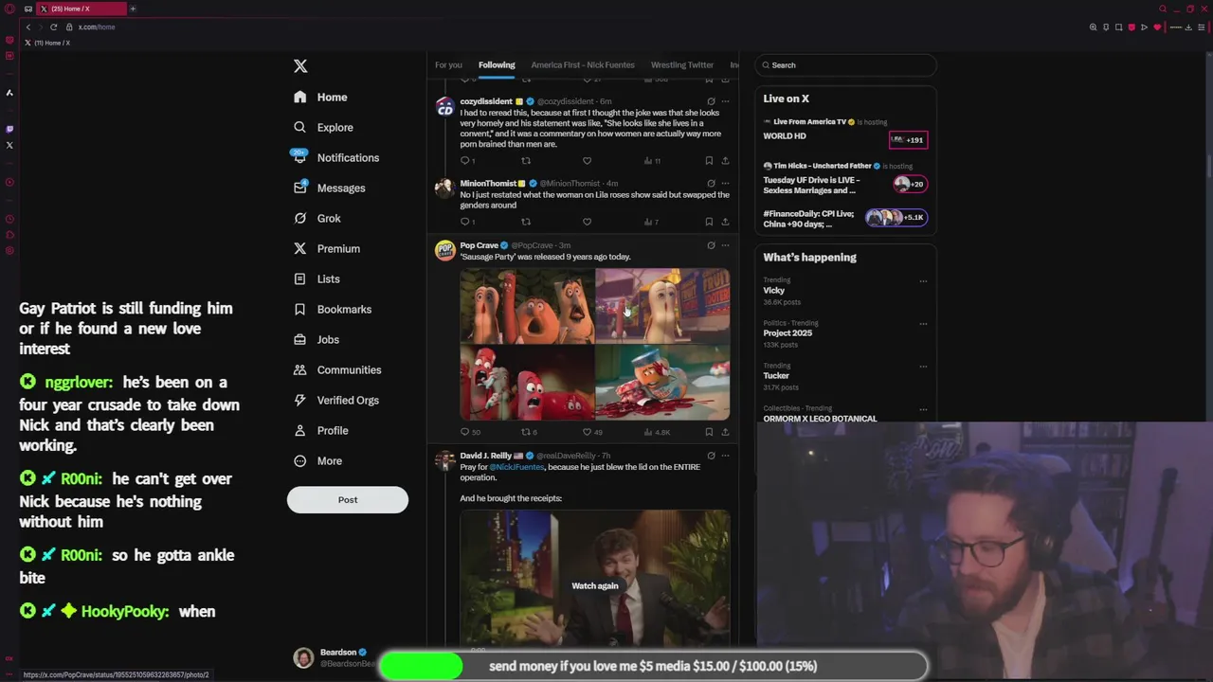Open cozydissident profile avatar
Viewport: 1213px width, 682px height.
point(444,106)
